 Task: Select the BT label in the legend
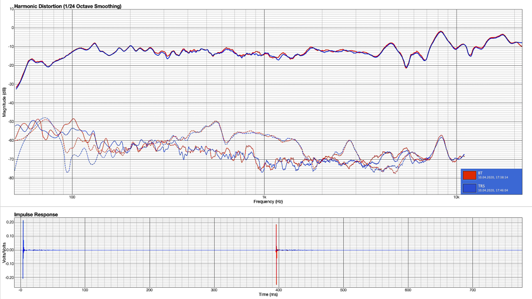[480, 173]
